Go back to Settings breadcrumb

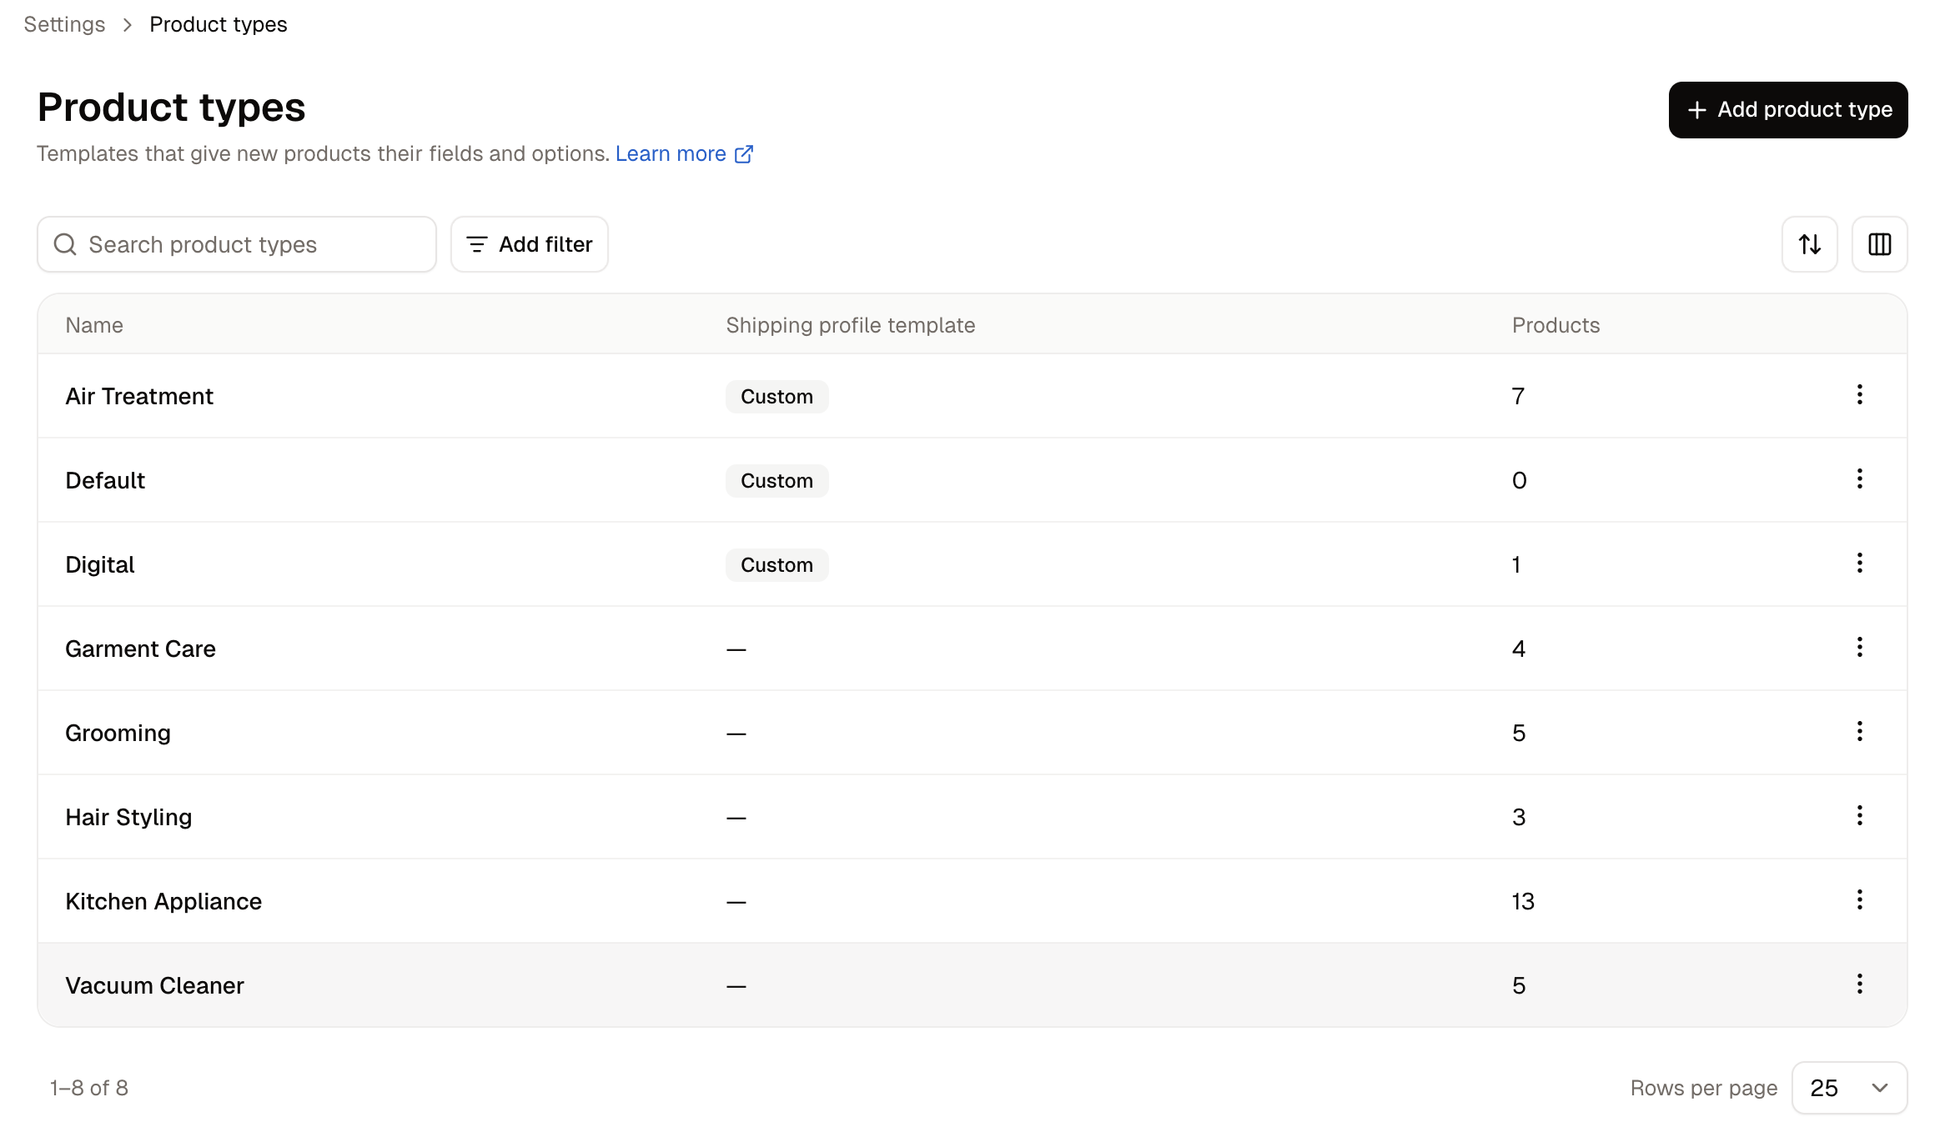point(64,24)
